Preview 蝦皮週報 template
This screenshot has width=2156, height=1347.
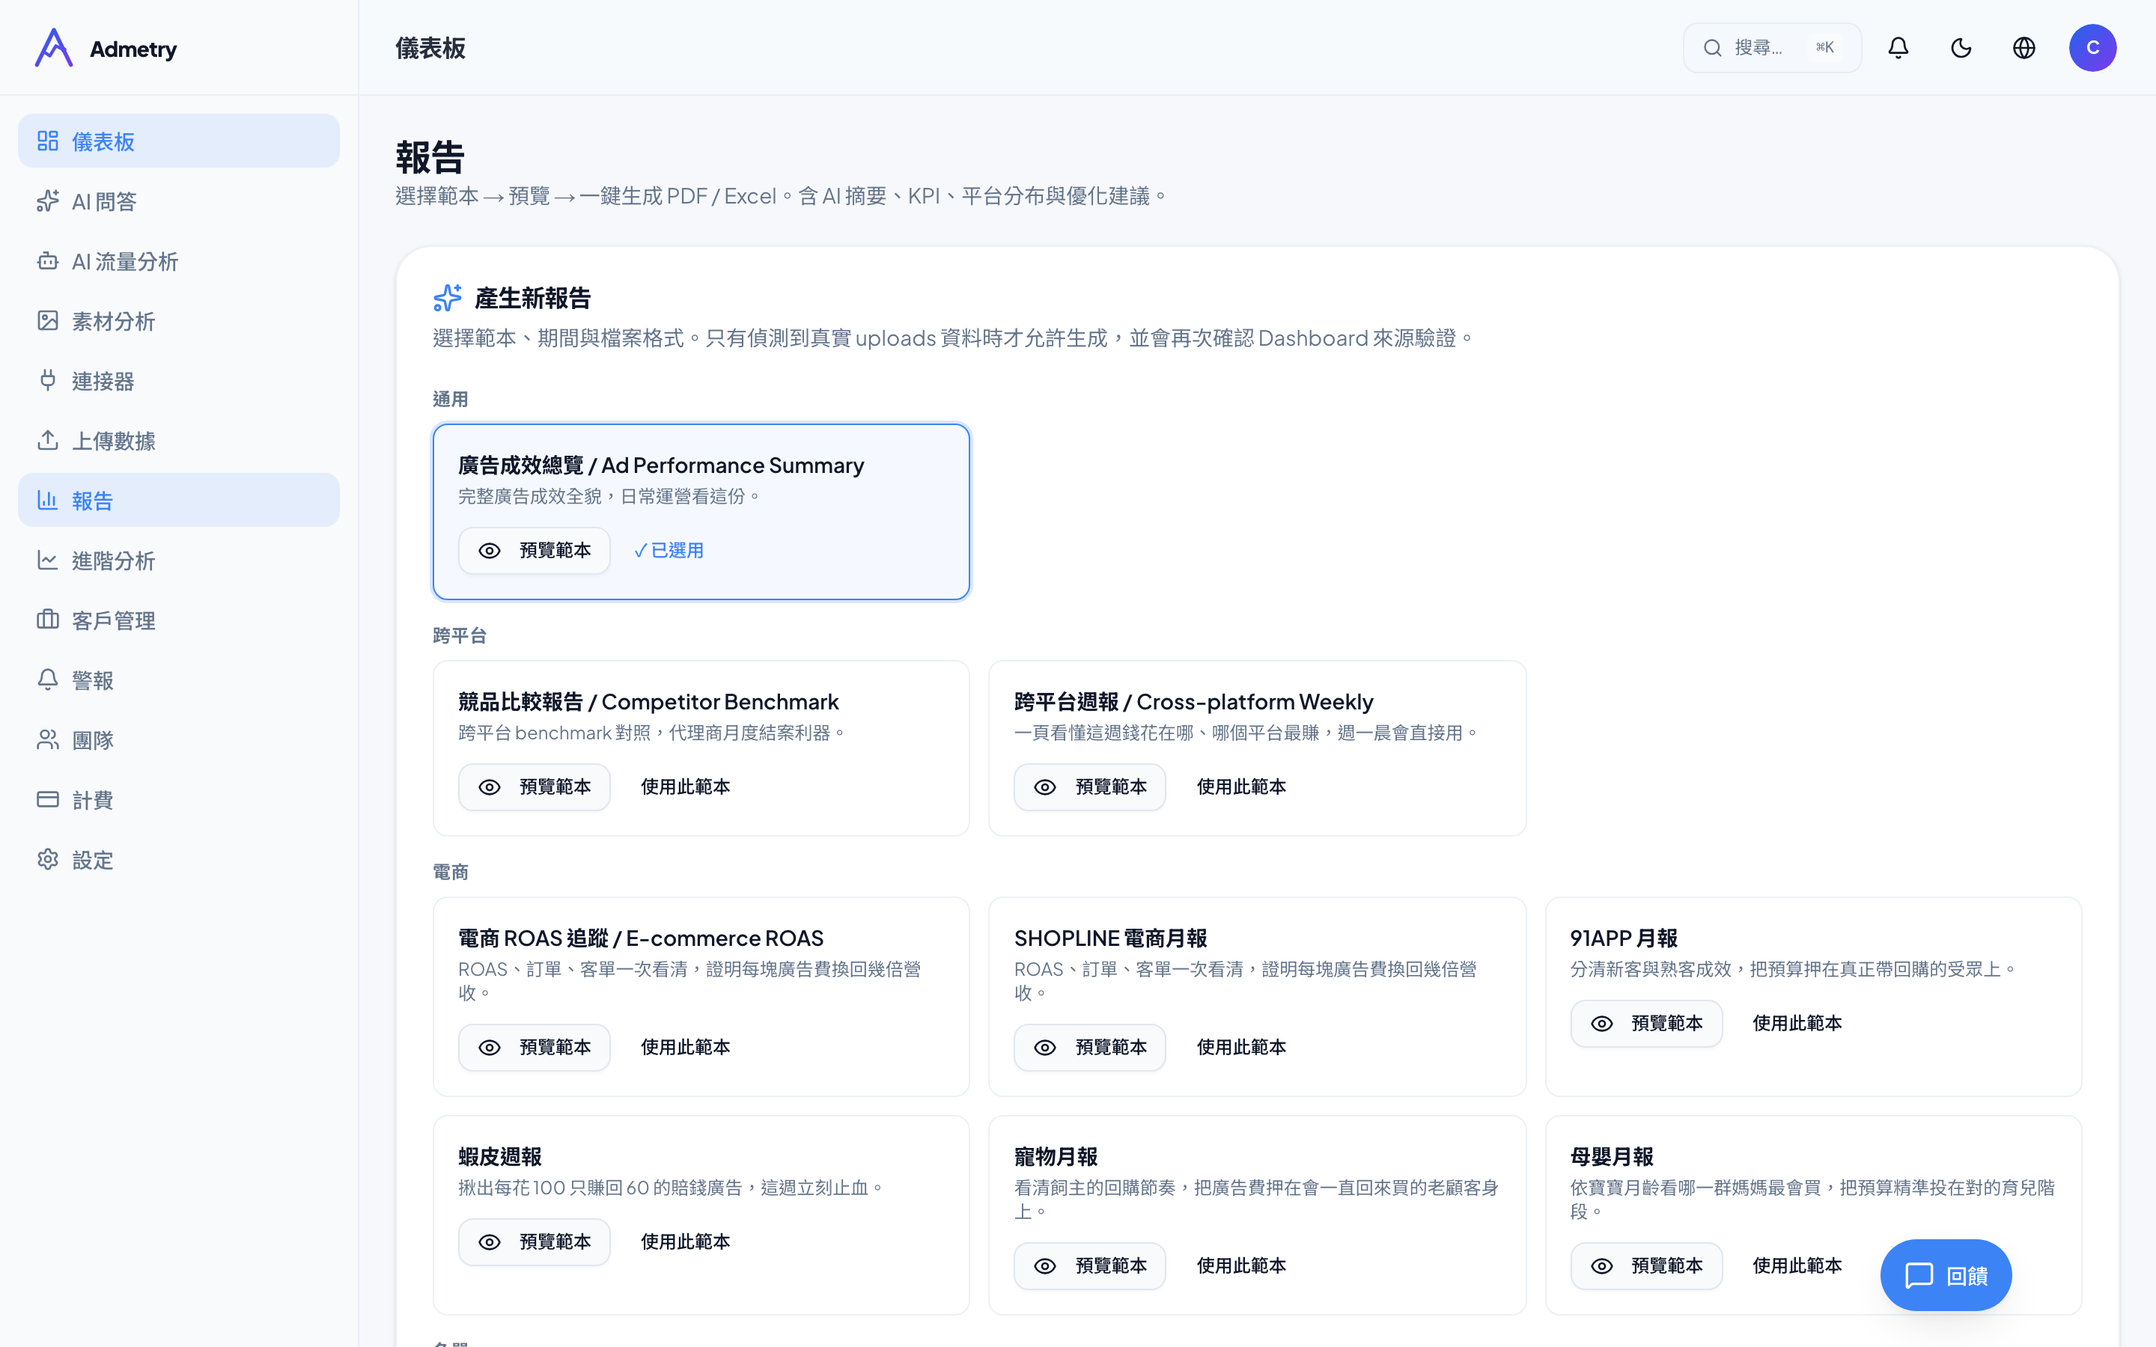tap(535, 1242)
